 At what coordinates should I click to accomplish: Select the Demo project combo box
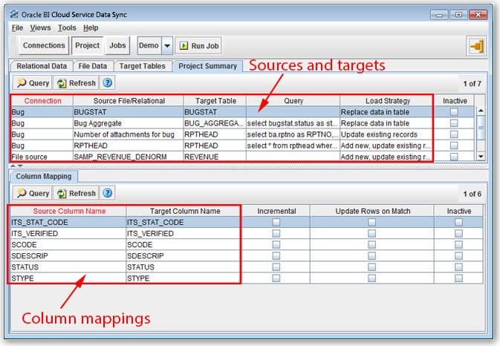tap(155, 46)
